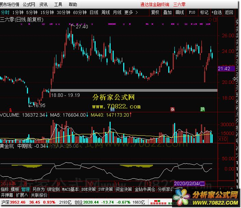Toggle the 画线 drawing tools
Screen dimensions: 241x208
click(x=180, y=12)
